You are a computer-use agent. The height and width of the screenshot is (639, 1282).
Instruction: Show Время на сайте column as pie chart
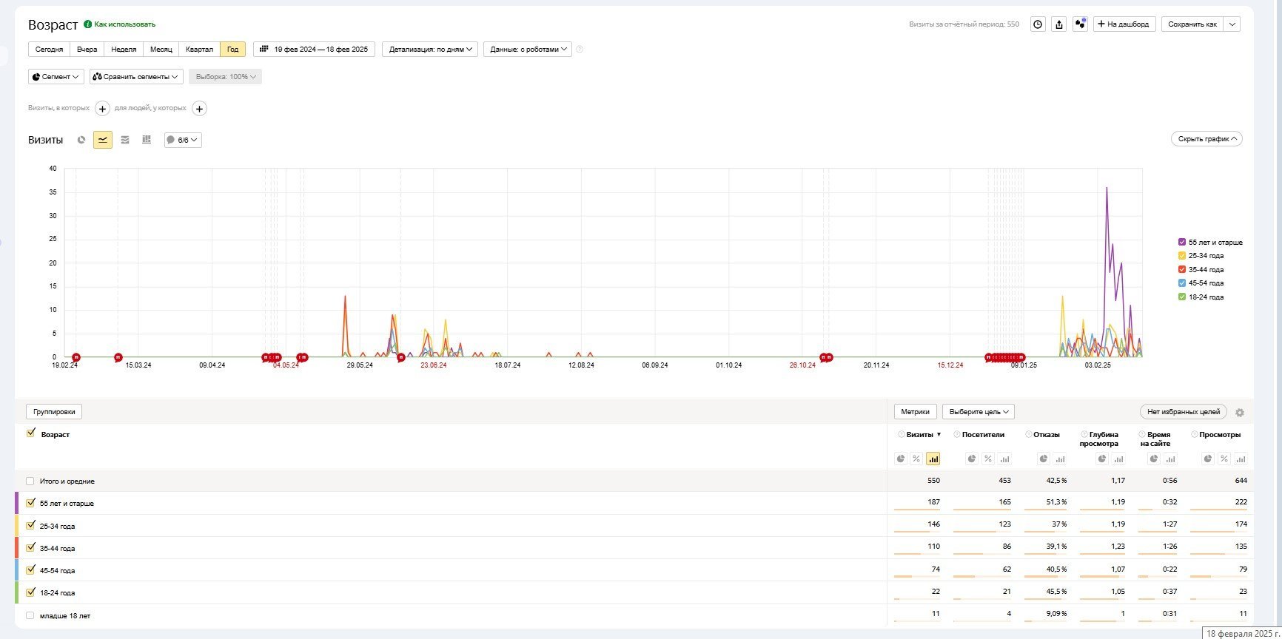pos(1154,459)
